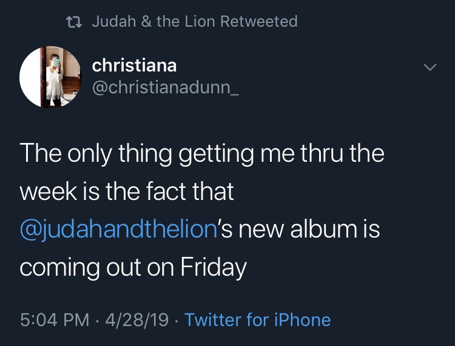Image resolution: width=455 pixels, height=346 pixels.
Task: Expand the tweet options chevron
Action: click(430, 67)
